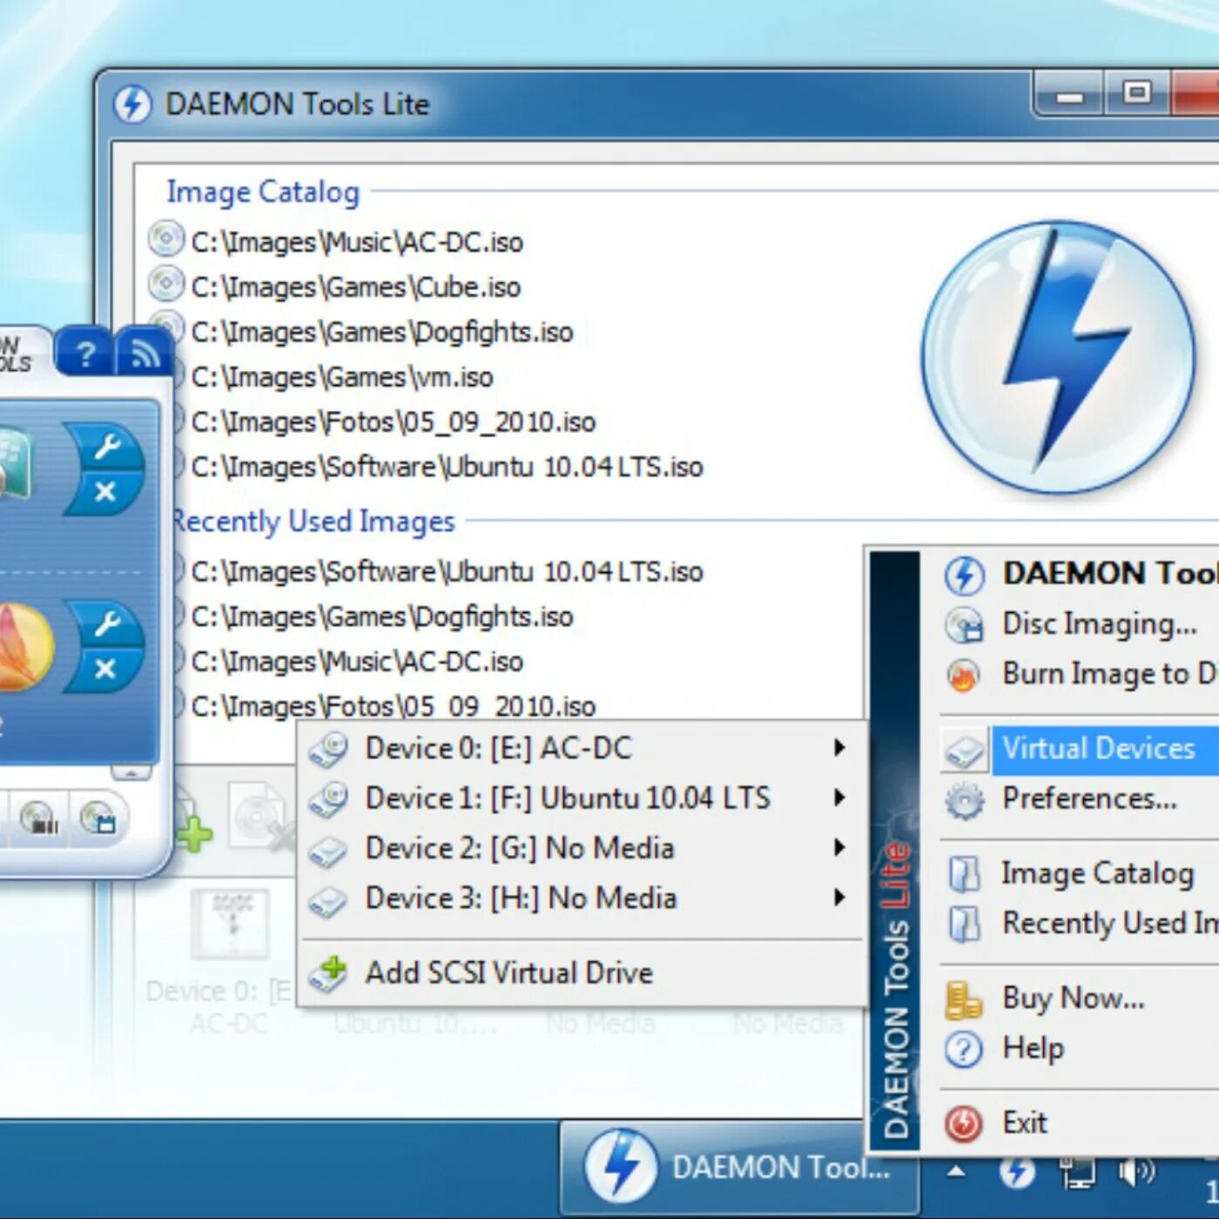1219x1219 pixels.
Task: Choose Exit in tray menu
Action: tap(1079, 1122)
